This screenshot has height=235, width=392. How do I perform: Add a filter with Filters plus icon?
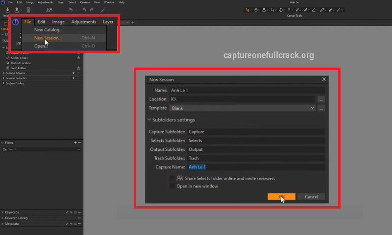(75, 142)
